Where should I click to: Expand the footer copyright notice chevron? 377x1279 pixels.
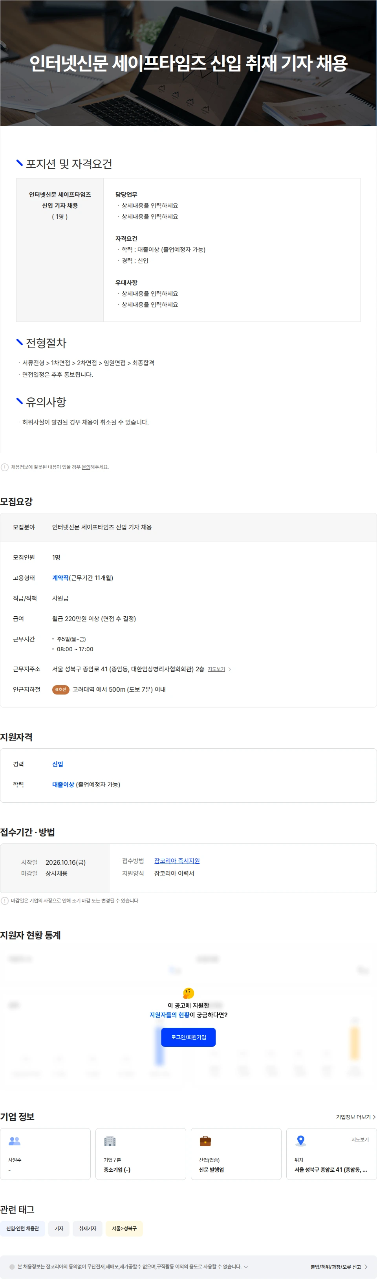click(245, 1266)
